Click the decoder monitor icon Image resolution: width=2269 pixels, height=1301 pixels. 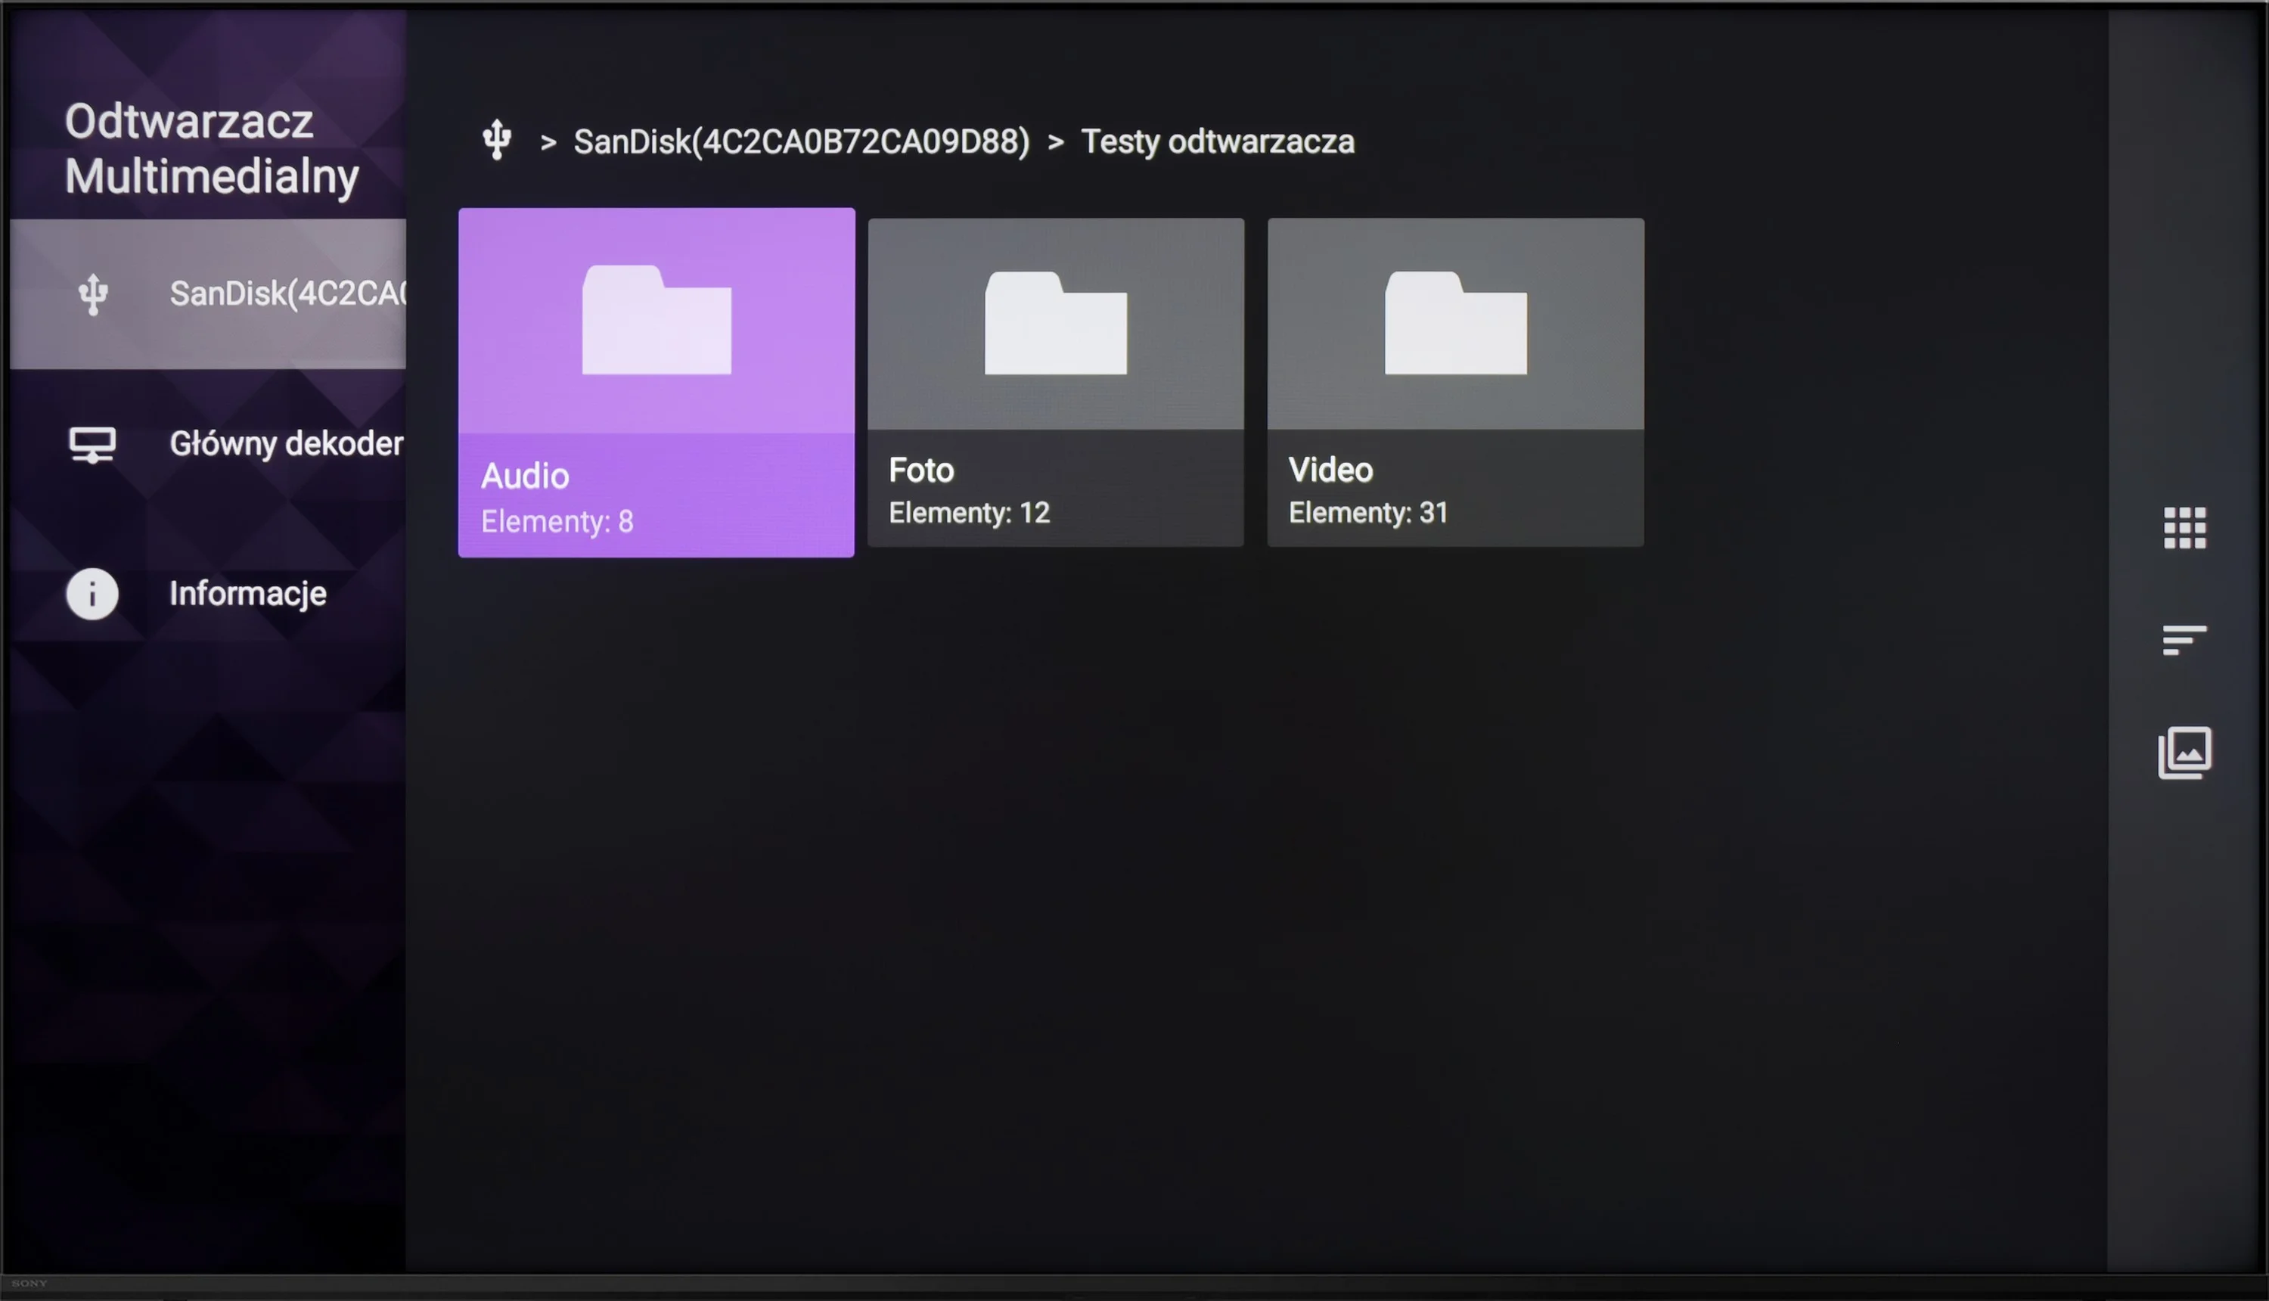92,444
